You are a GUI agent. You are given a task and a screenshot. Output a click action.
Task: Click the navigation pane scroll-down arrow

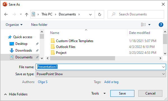pyautogui.click(x=42, y=58)
